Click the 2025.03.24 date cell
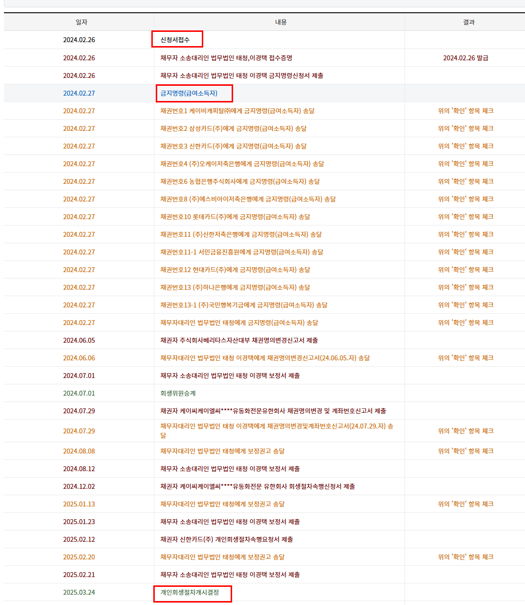 (x=79, y=592)
